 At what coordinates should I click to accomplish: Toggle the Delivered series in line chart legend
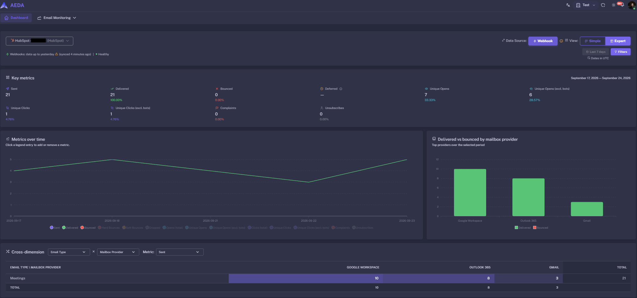click(70, 228)
